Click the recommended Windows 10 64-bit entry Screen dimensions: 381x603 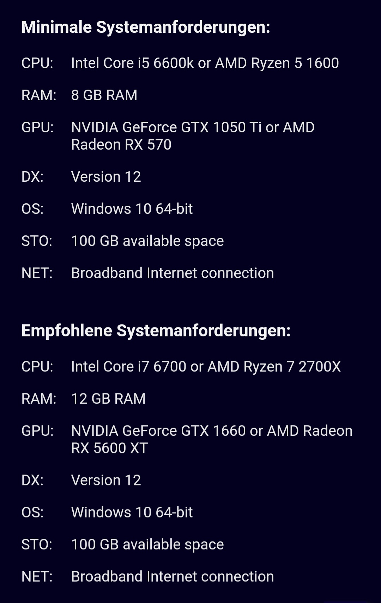point(132,512)
